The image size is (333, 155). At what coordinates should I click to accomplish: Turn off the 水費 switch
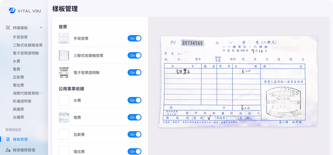(x=134, y=100)
